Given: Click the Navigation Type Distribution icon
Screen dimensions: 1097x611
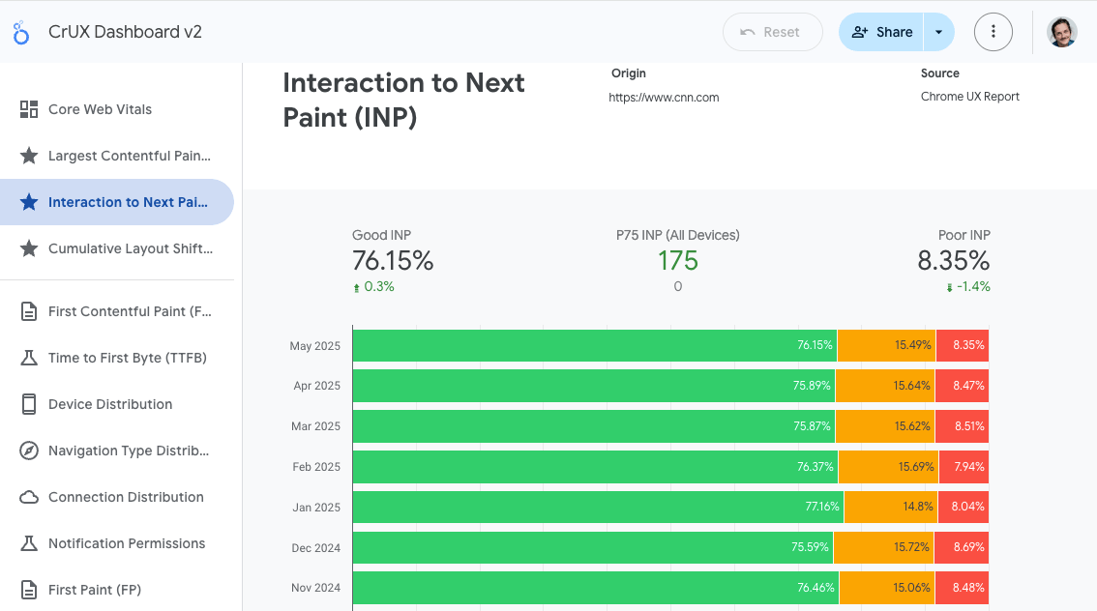Looking at the screenshot, I should coord(28,451).
